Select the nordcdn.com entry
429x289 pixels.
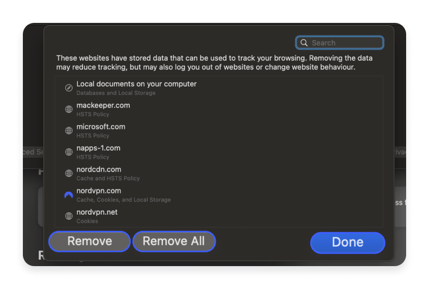[x=219, y=173]
